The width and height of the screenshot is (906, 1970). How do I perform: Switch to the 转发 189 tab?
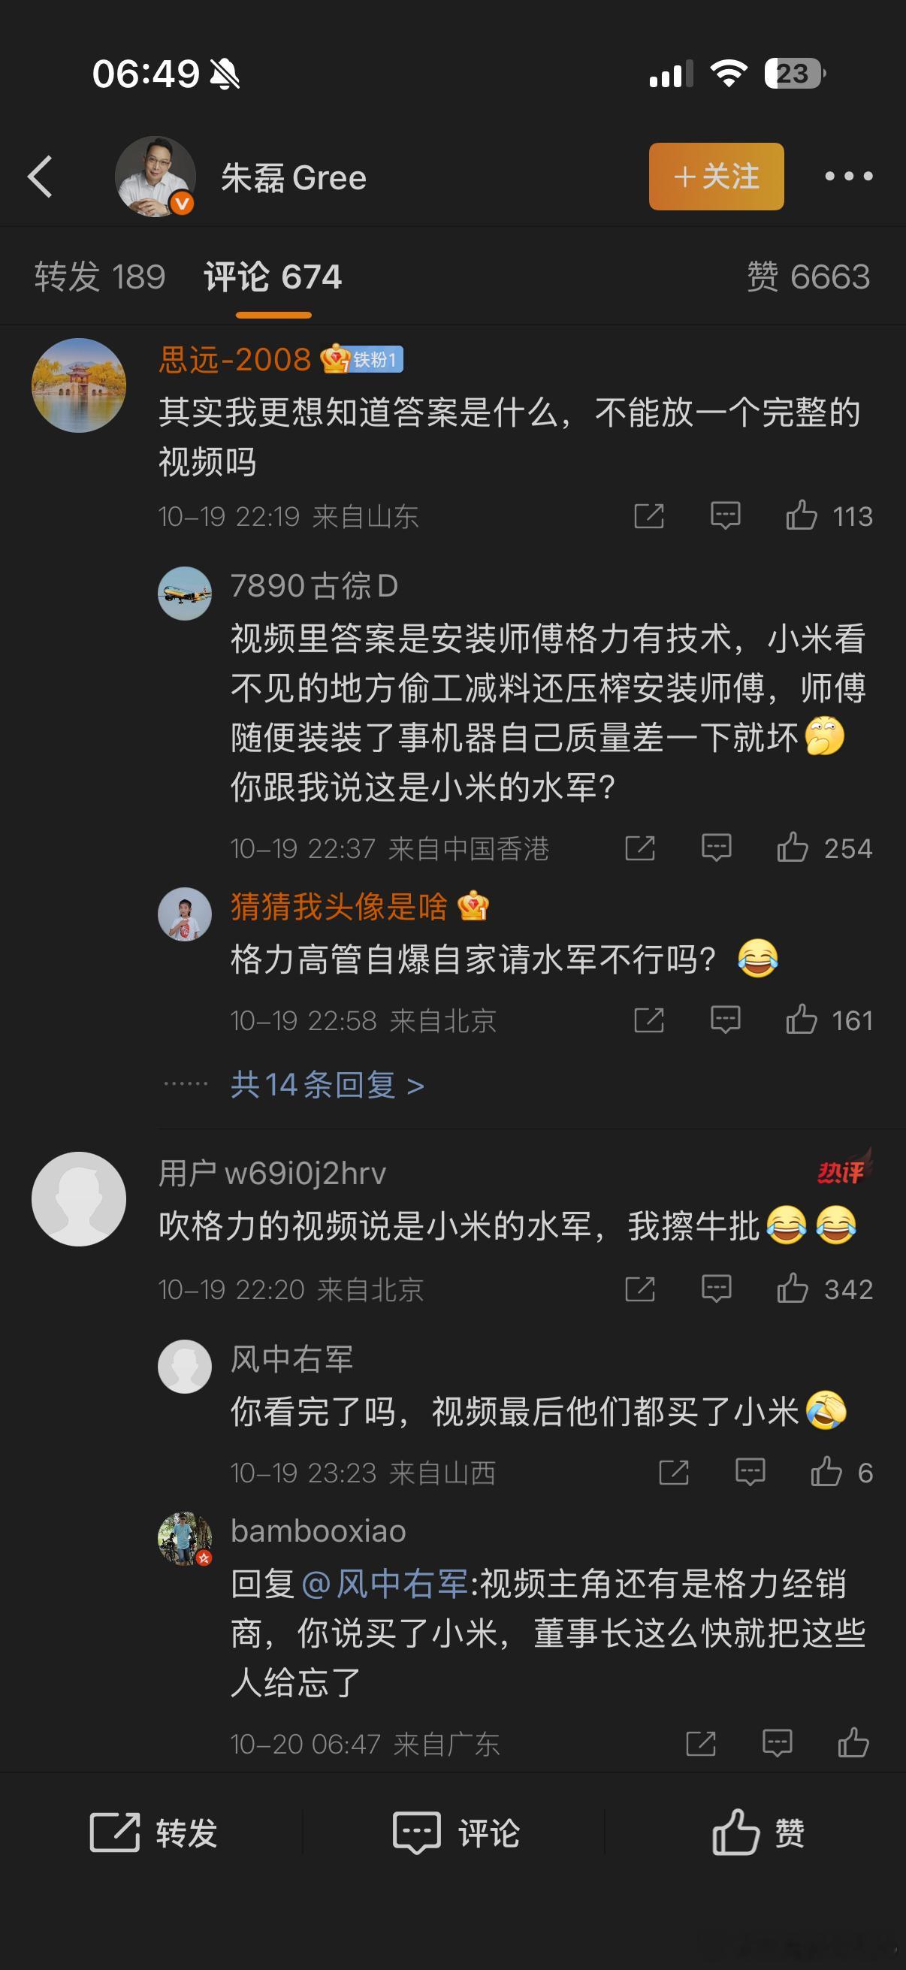point(100,276)
